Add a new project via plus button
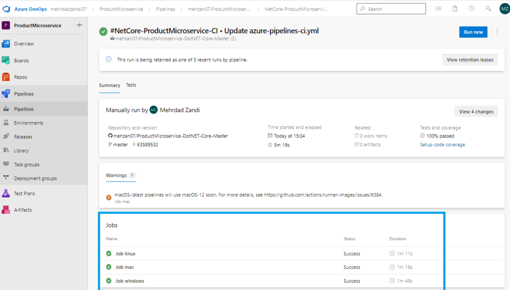 coord(79,24)
